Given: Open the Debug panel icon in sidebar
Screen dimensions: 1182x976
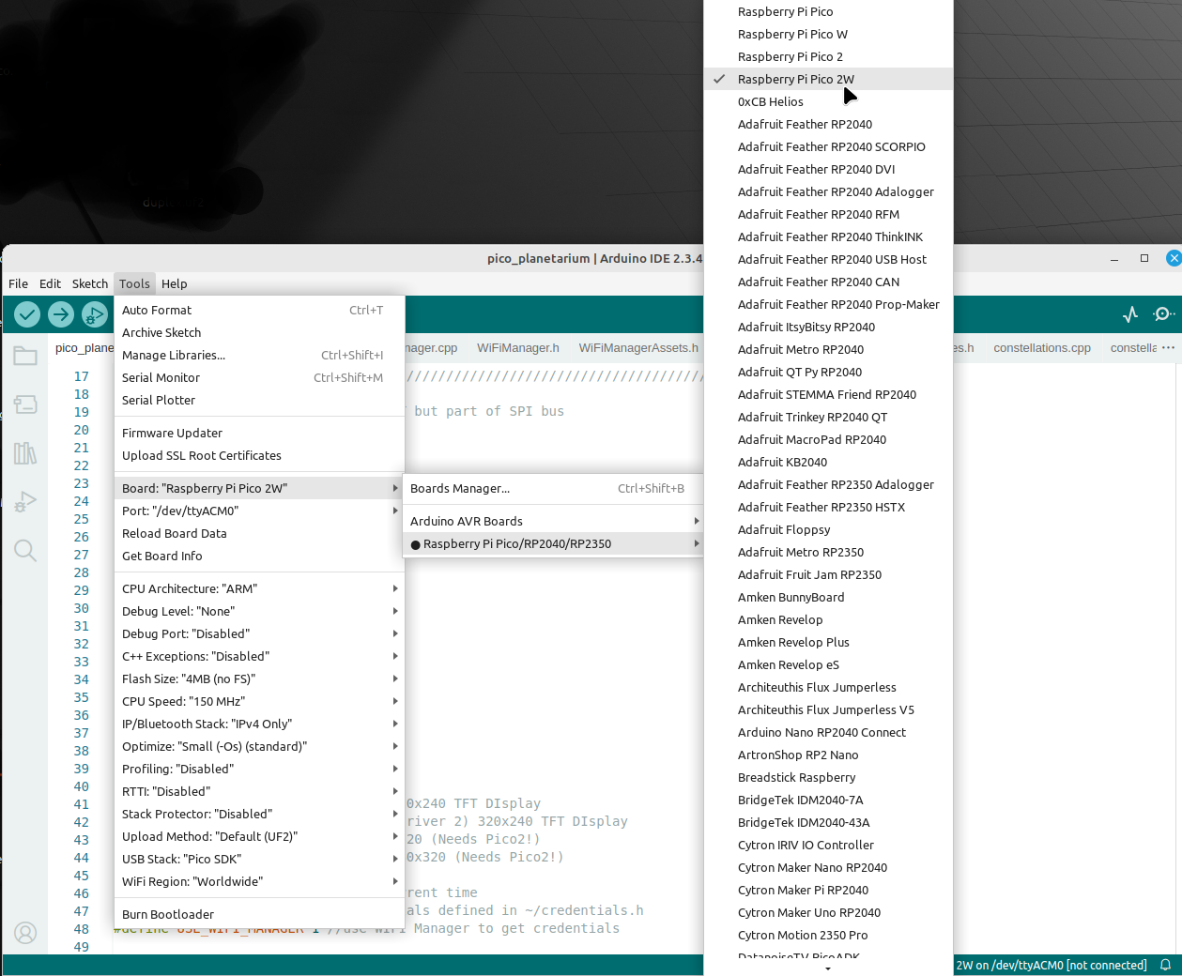Looking at the screenshot, I should pyautogui.click(x=25, y=502).
